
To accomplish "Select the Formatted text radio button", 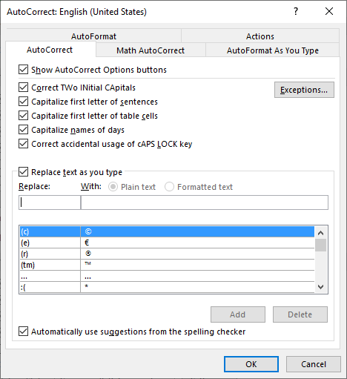I will click(169, 187).
